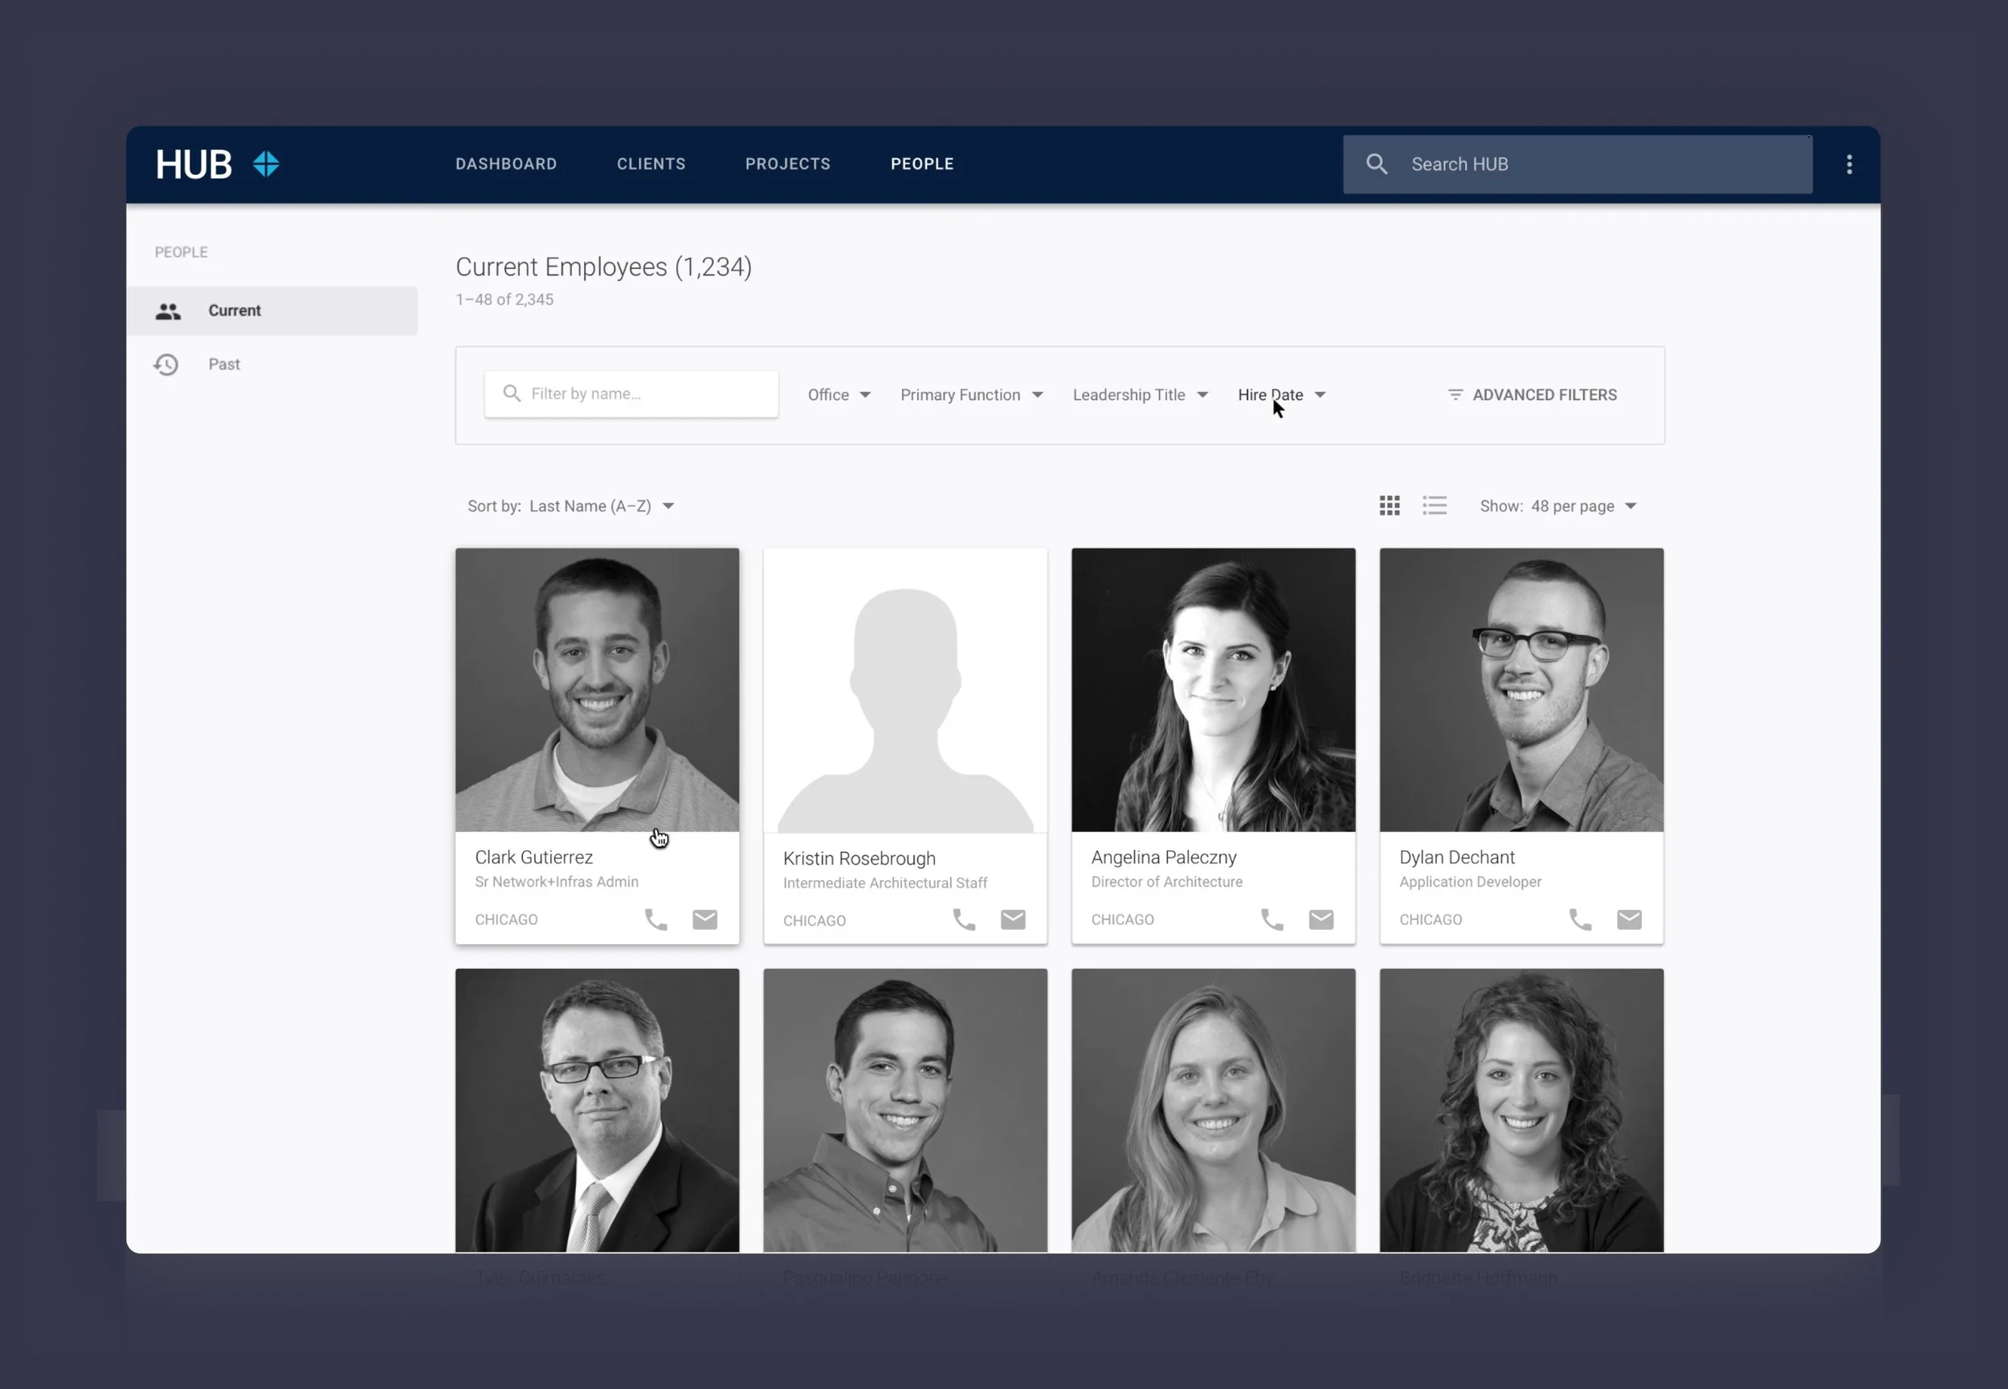2008x1389 pixels.
Task: Click Dylan Dechant's phone icon
Action: 1580,920
